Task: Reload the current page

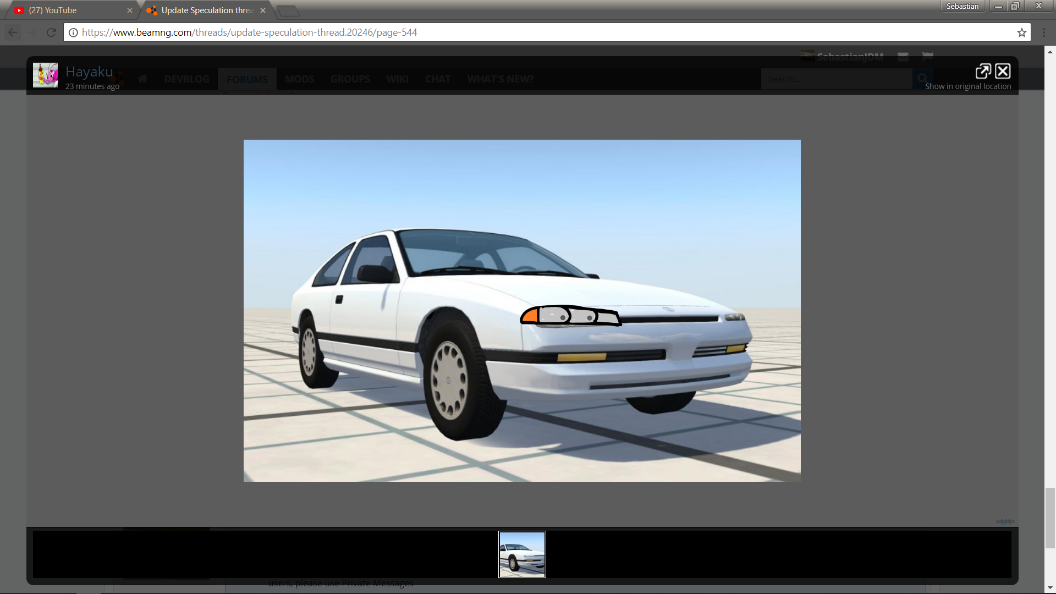Action: (51, 32)
